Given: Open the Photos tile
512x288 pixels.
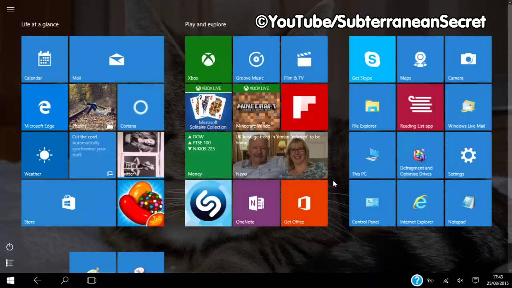Looking at the screenshot, I should 92,107.
